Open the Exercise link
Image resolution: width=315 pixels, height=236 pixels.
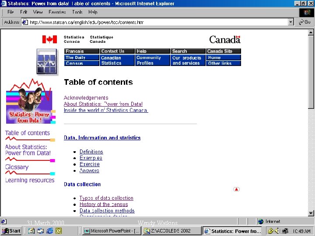click(x=90, y=164)
